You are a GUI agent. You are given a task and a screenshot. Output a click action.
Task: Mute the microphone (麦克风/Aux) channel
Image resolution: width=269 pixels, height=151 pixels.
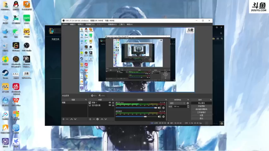point(159,108)
